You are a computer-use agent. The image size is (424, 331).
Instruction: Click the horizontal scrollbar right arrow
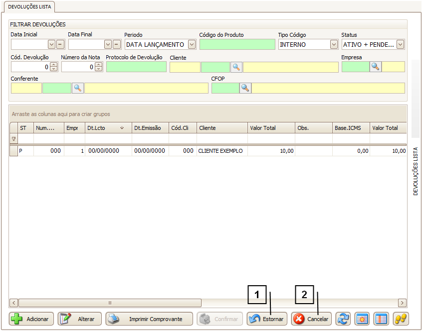click(x=402, y=303)
